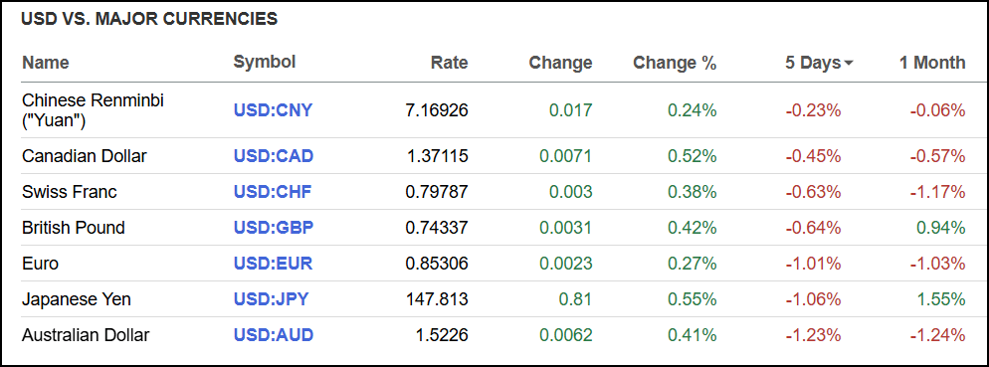This screenshot has width=989, height=367.
Task: Sort by the 5 Days column header
Action: [813, 63]
